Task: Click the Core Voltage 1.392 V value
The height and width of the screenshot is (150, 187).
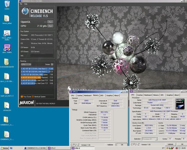Action: (x=167, y=108)
